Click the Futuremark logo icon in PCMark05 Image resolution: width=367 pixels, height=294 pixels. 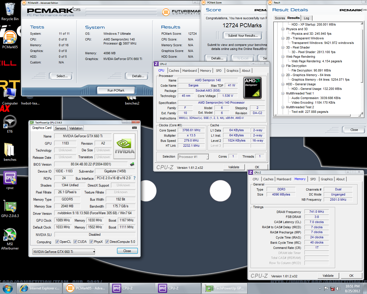pos(166,12)
